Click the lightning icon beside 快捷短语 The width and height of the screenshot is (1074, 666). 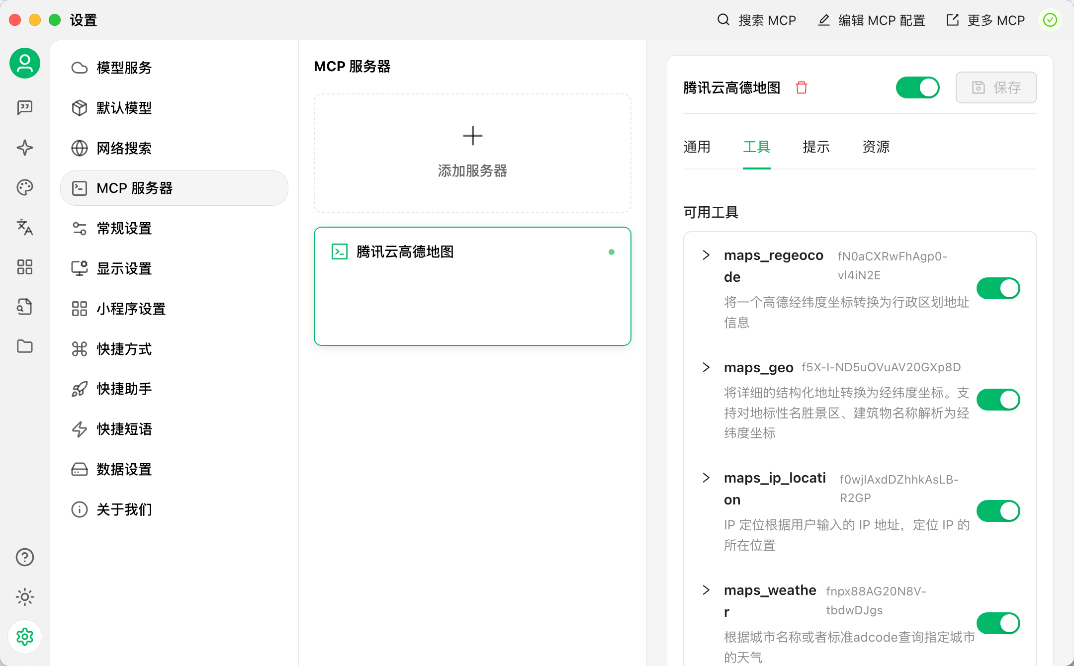tap(80, 429)
